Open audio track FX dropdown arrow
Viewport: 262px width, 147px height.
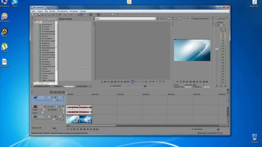point(54,107)
